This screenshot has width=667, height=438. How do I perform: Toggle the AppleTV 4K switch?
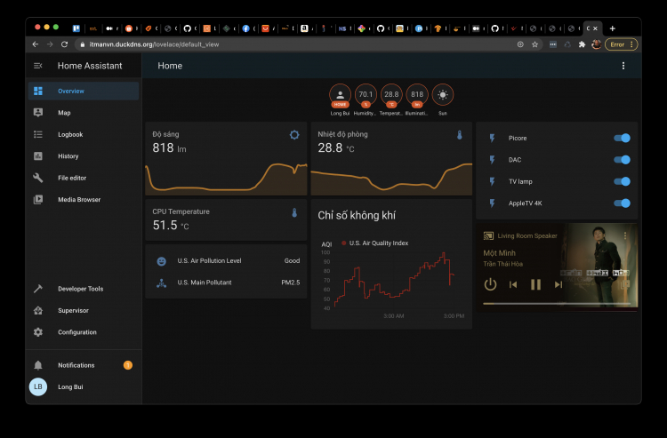(x=622, y=203)
